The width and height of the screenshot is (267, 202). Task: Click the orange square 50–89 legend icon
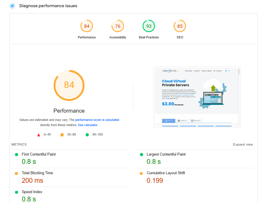[x=62, y=135]
